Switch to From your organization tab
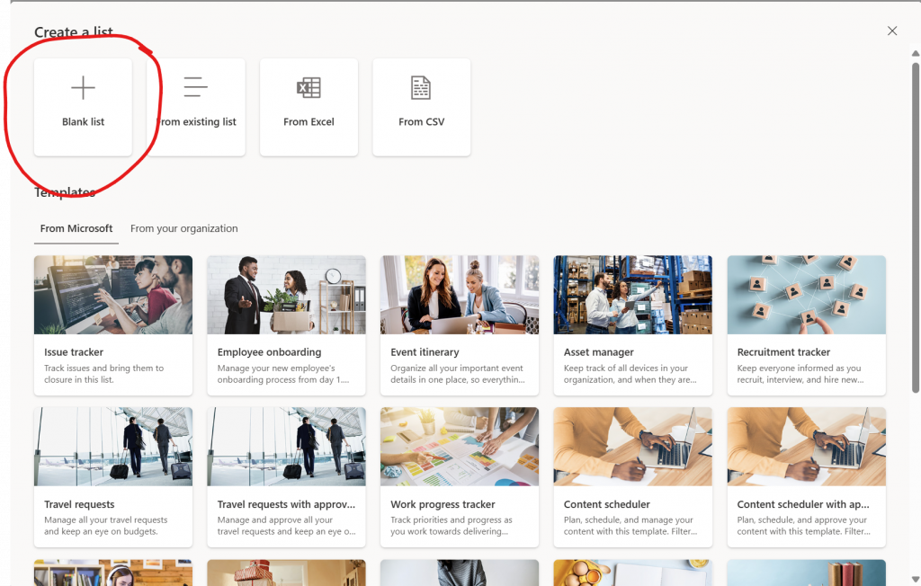This screenshot has width=921, height=586. click(x=183, y=228)
